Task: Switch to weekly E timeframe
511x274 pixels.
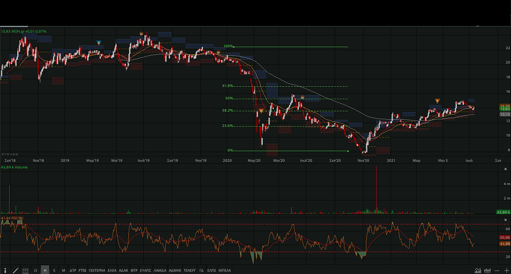Action: click(54, 270)
